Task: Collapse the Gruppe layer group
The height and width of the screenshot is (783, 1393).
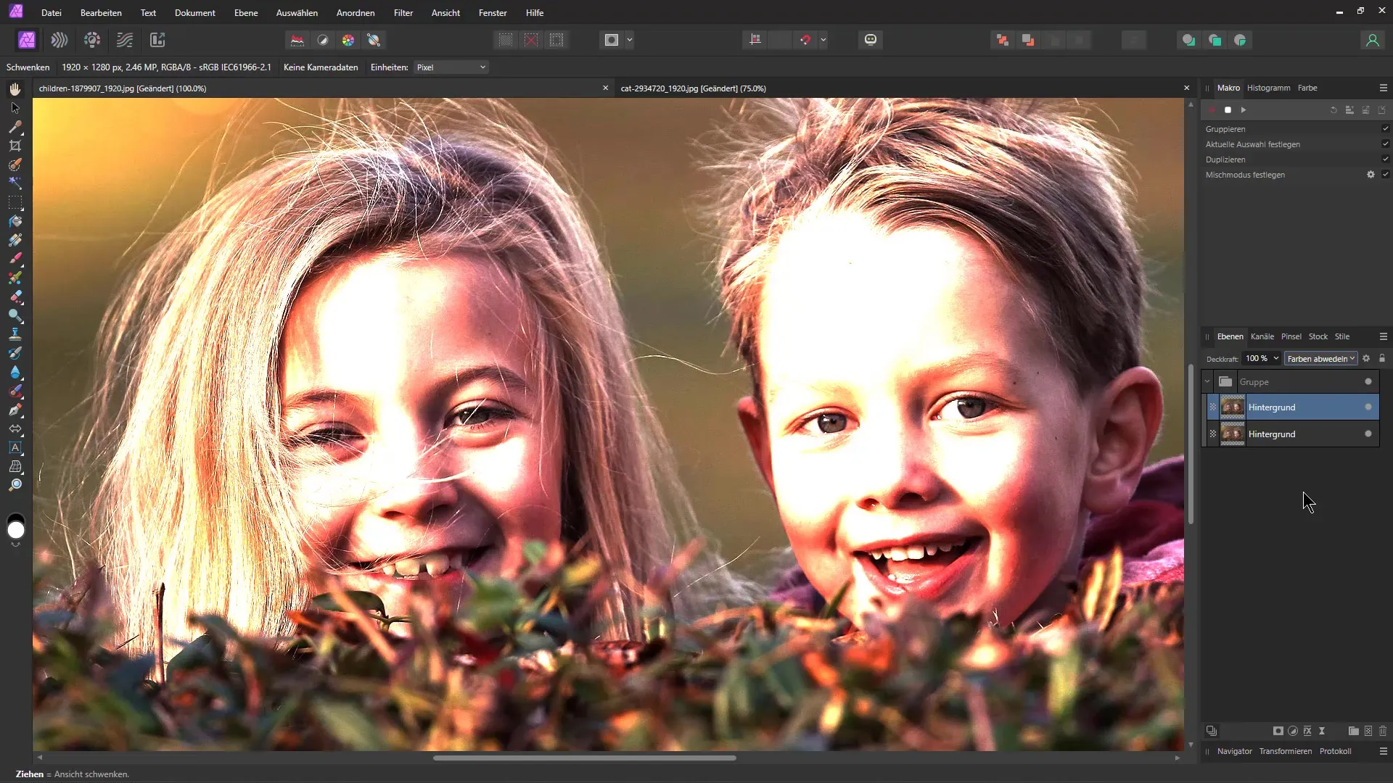Action: click(1207, 381)
